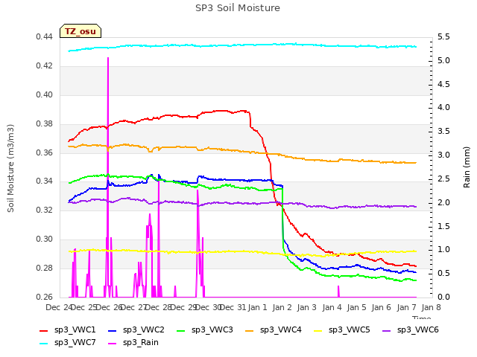477x357 pixels.
Task: Click the SP3 Soil Moisture chart title
Action: pos(238,8)
